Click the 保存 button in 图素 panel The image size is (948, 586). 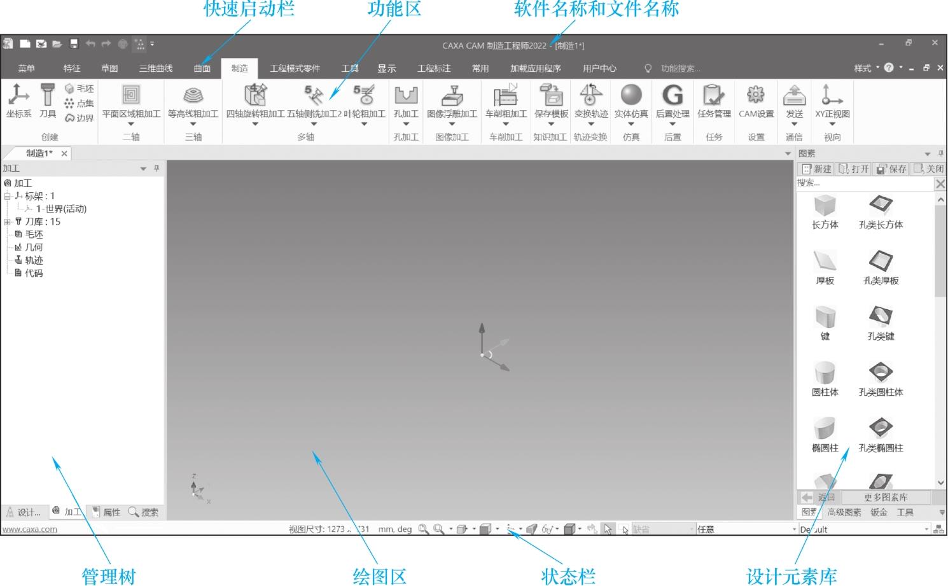(x=891, y=169)
